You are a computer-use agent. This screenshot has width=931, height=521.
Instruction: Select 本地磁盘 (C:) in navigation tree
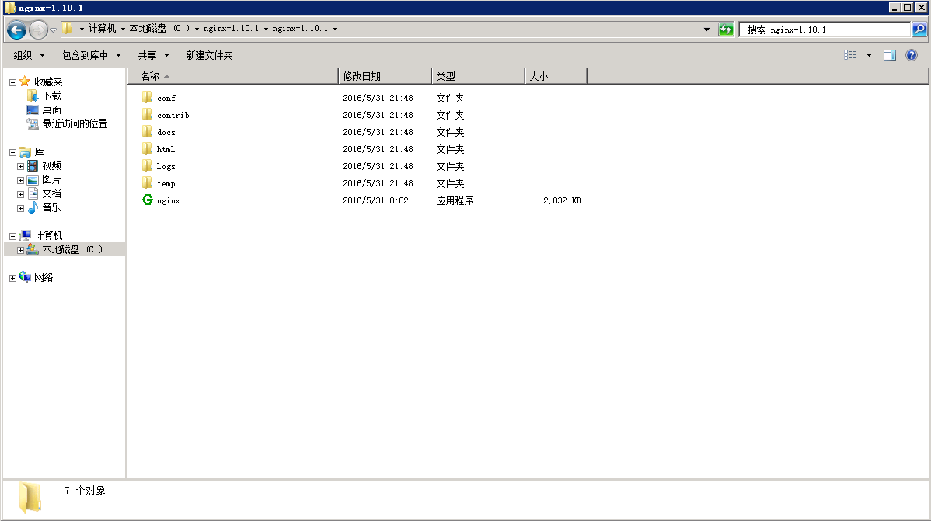click(x=72, y=249)
